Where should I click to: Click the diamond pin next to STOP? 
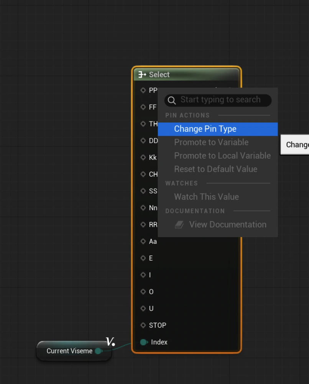pyautogui.click(x=144, y=325)
